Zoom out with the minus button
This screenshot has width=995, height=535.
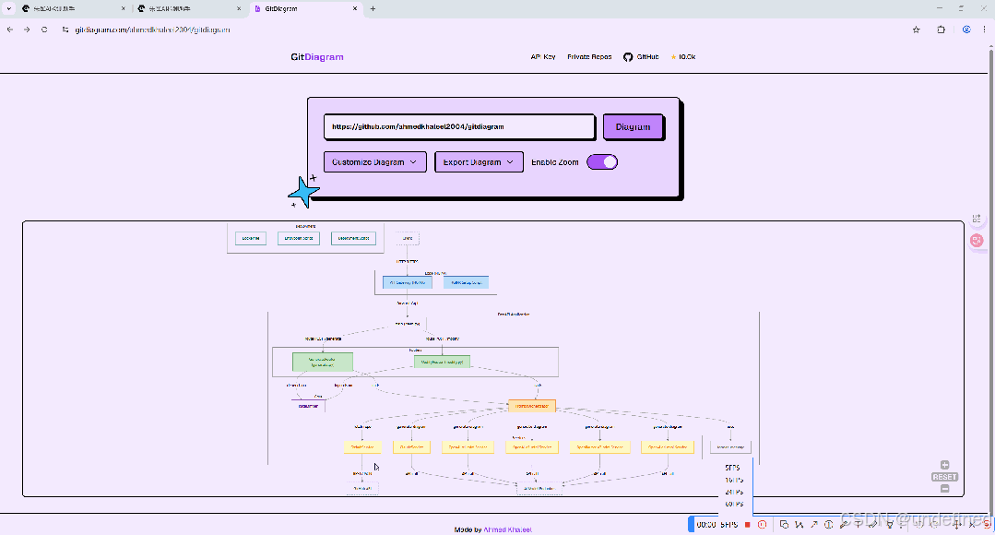944,488
